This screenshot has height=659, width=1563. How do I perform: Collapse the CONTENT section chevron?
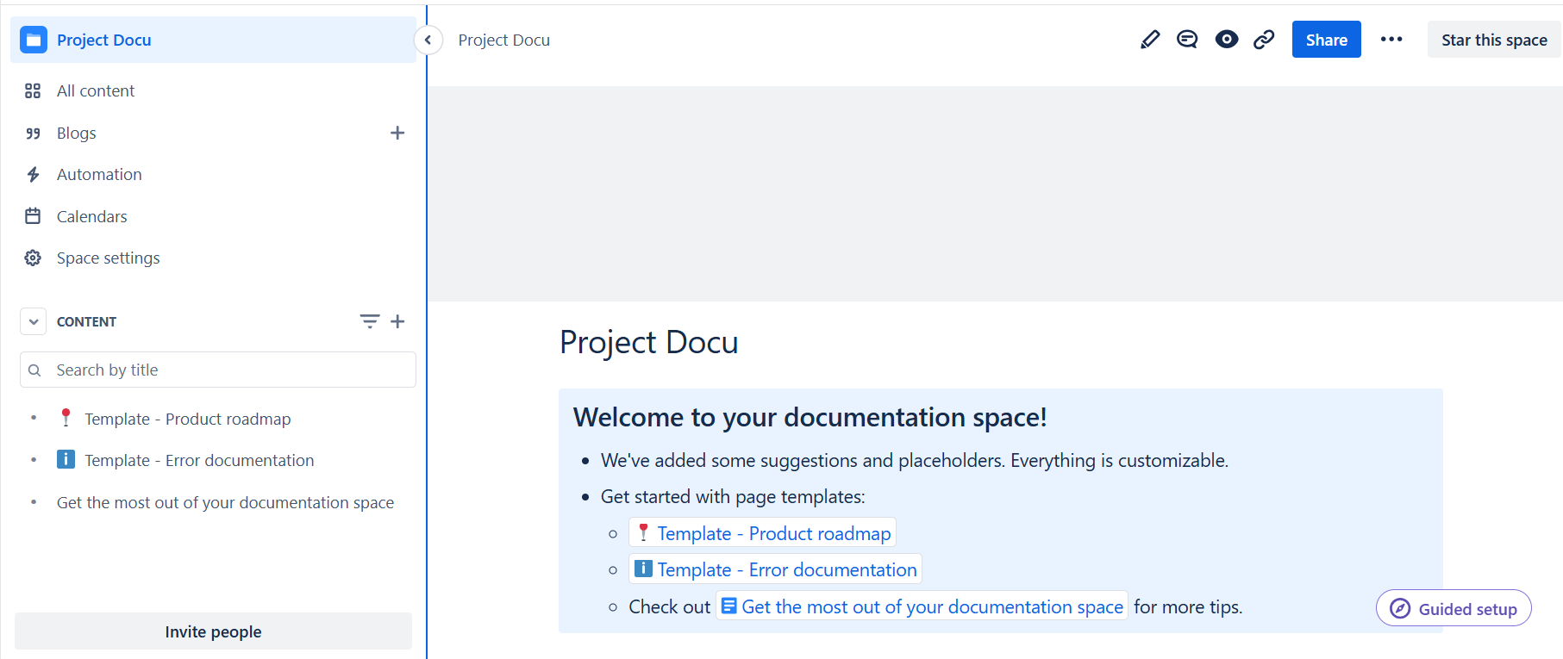pyautogui.click(x=33, y=321)
